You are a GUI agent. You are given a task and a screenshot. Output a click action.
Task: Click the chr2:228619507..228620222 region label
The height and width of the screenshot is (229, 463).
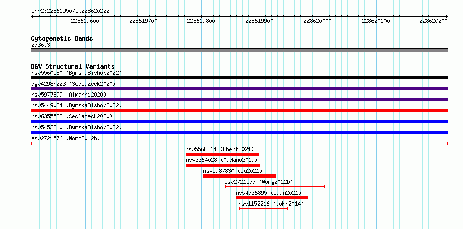[70, 11]
